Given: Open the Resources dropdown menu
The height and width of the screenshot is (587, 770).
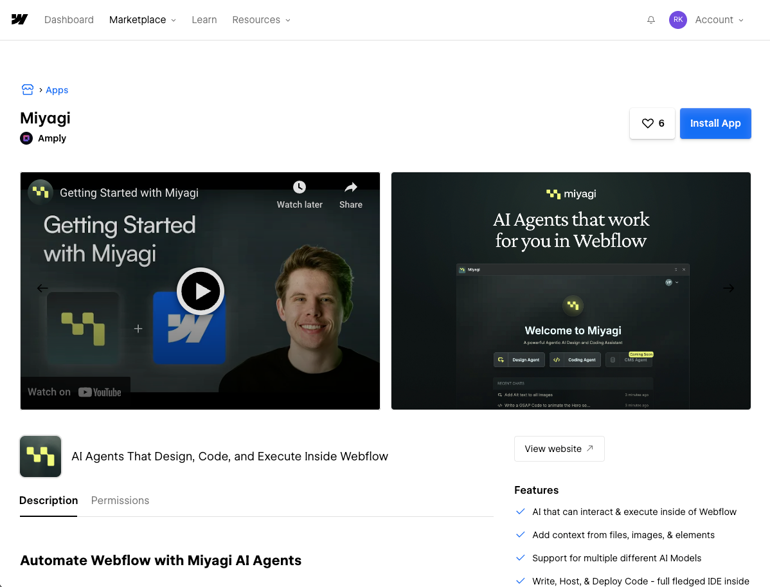Looking at the screenshot, I should (x=261, y=20).
